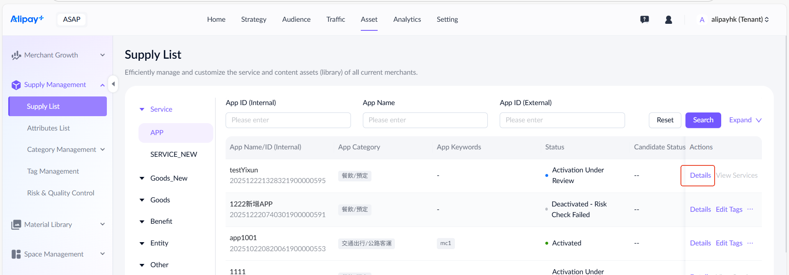789x275 pixels.
Task: Expand the search filter options
Action: pyautogui.click(x=745, y=120)
